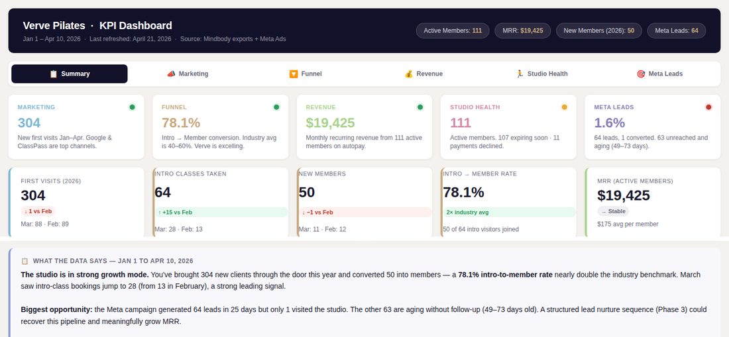Click the MRR (Active Members) KPI card
The width and height of the screenshot is (729, 337).
click(x=653, y=203)
